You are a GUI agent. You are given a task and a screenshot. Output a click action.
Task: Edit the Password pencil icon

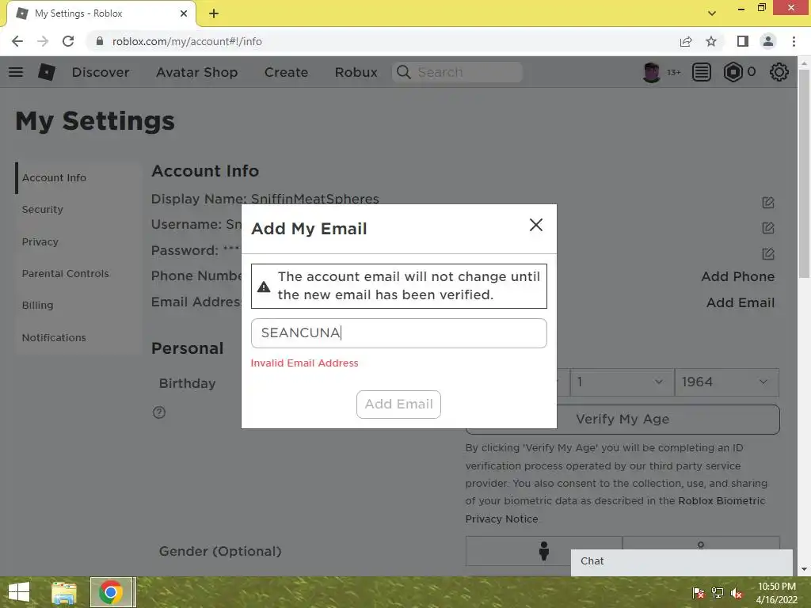pyautogui.click(x=768, y=254)
